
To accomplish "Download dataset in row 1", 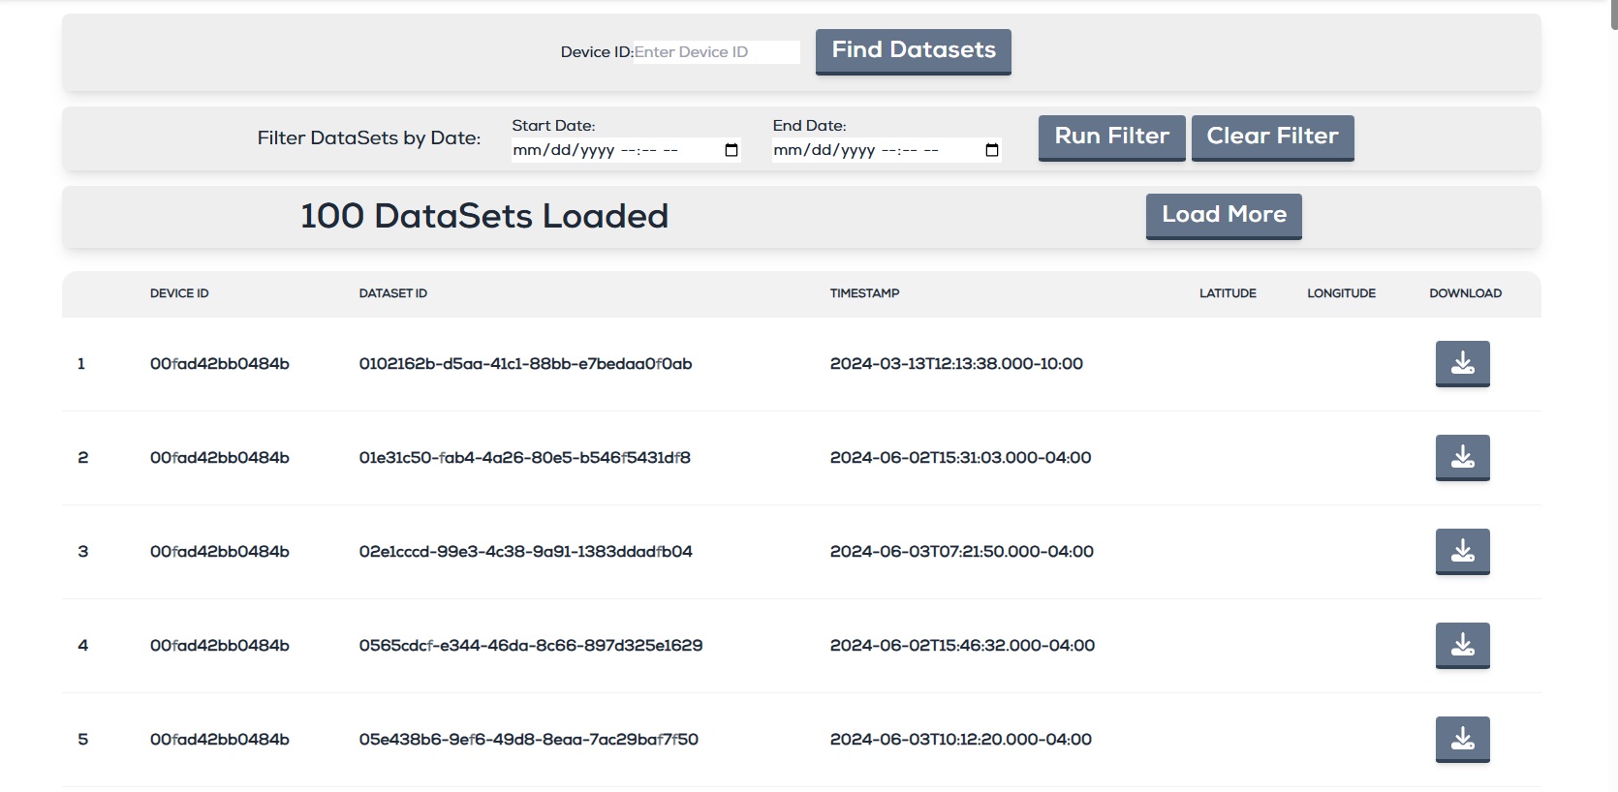I will [1462, 363].
